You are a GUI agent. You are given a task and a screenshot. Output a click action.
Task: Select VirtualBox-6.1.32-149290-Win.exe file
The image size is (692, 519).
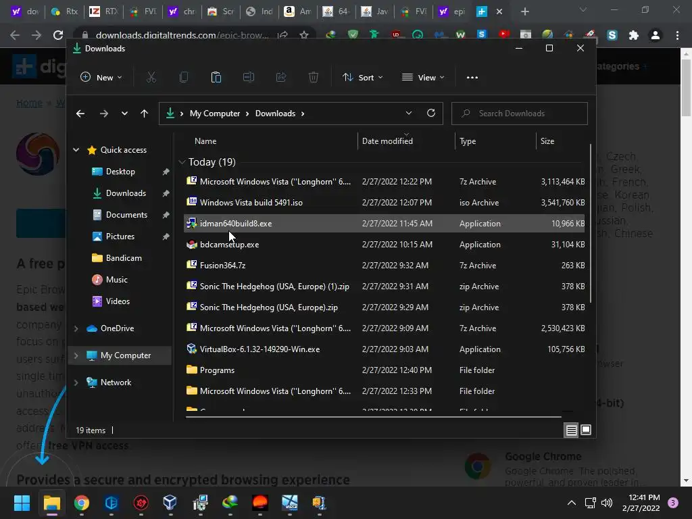pyautogui.click(x=385, y=349)
